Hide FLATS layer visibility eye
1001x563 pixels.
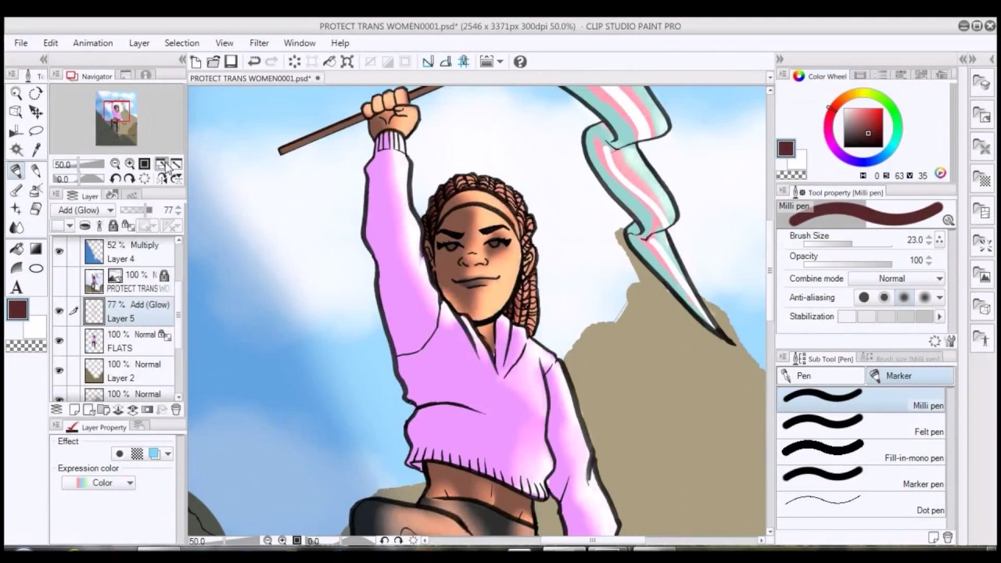tap(59, 341)
